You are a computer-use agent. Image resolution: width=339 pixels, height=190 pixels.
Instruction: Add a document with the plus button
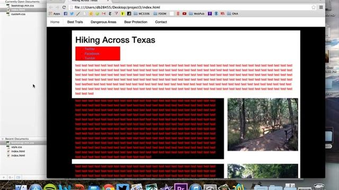pos(4,177)
